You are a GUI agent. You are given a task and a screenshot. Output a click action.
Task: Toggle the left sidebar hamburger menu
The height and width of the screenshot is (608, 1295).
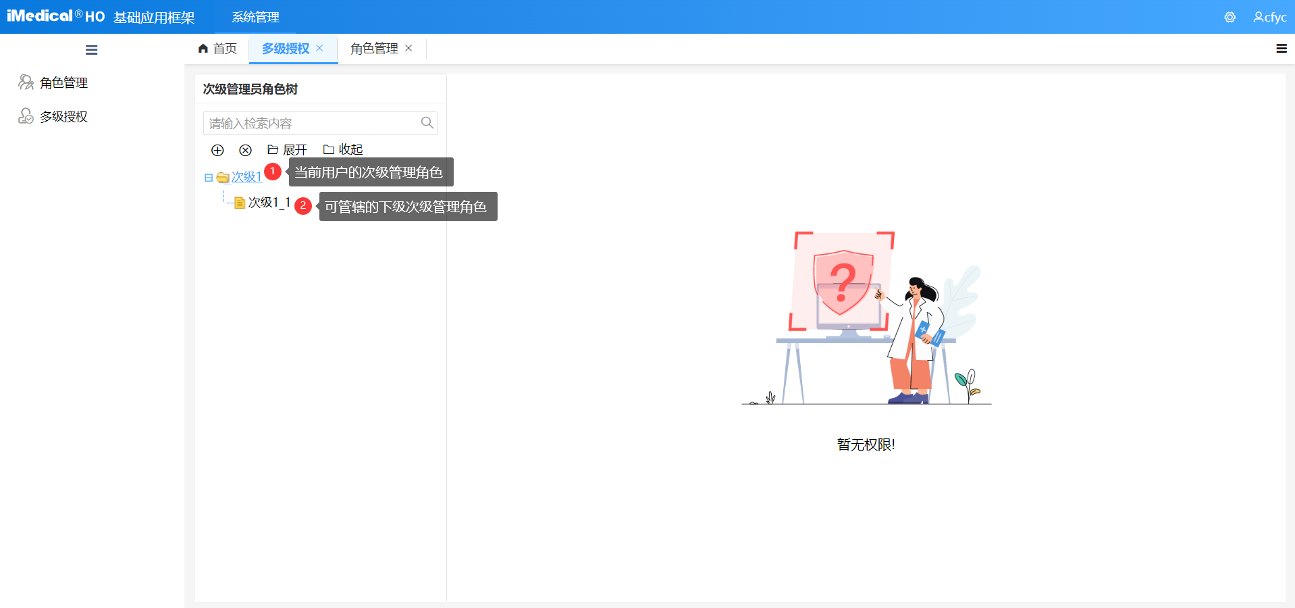click(91, 49)
